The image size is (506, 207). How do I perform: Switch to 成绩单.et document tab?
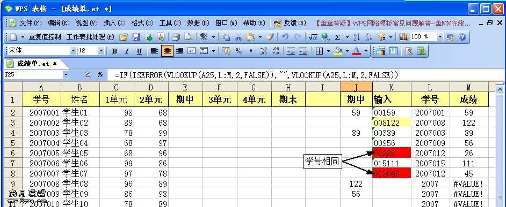(37, 64)
